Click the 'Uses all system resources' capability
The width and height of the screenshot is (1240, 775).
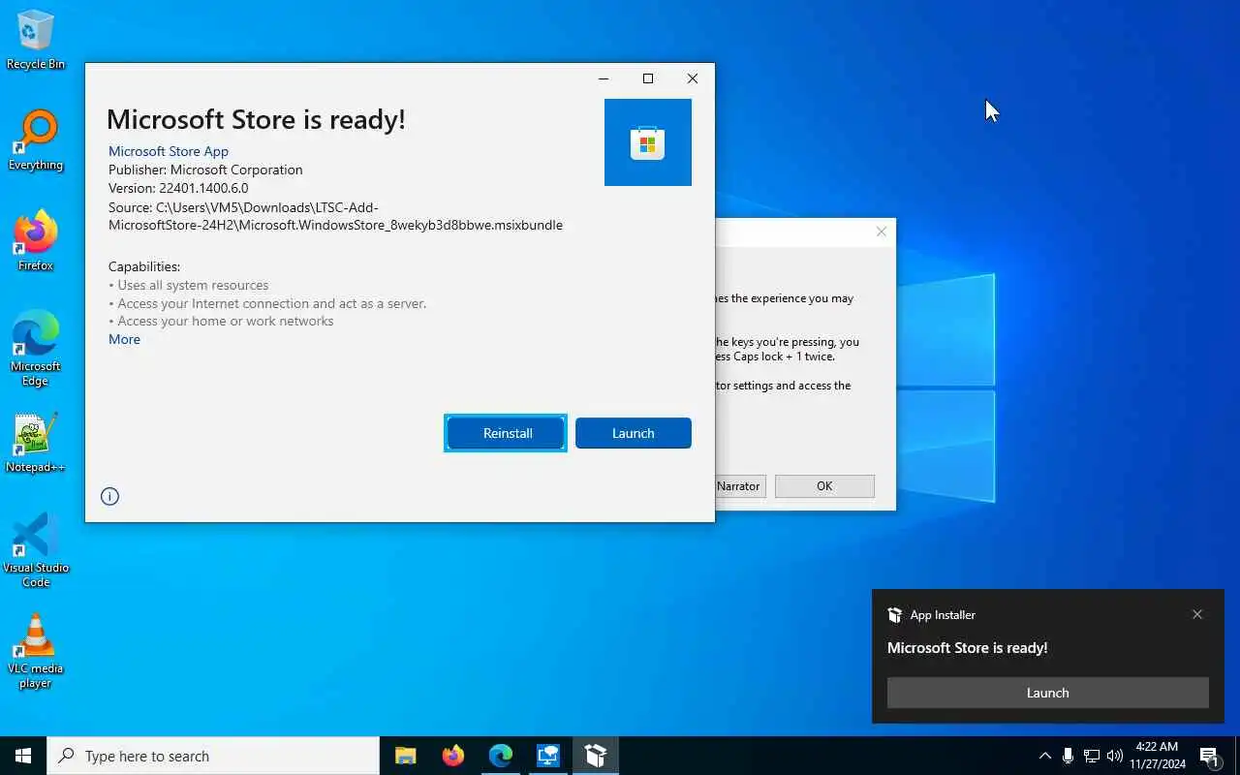(x=193, y=285)
